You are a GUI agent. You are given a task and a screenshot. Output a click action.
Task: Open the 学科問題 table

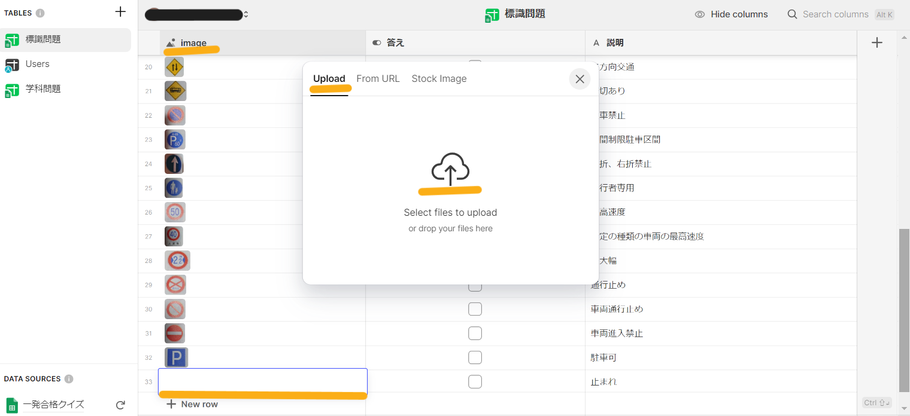pos(65,89)
